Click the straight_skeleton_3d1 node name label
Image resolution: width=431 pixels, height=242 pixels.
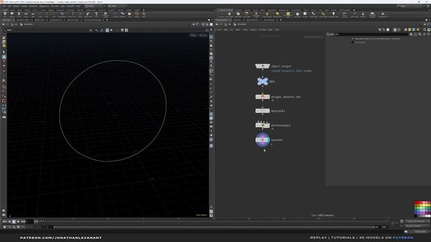286,97
